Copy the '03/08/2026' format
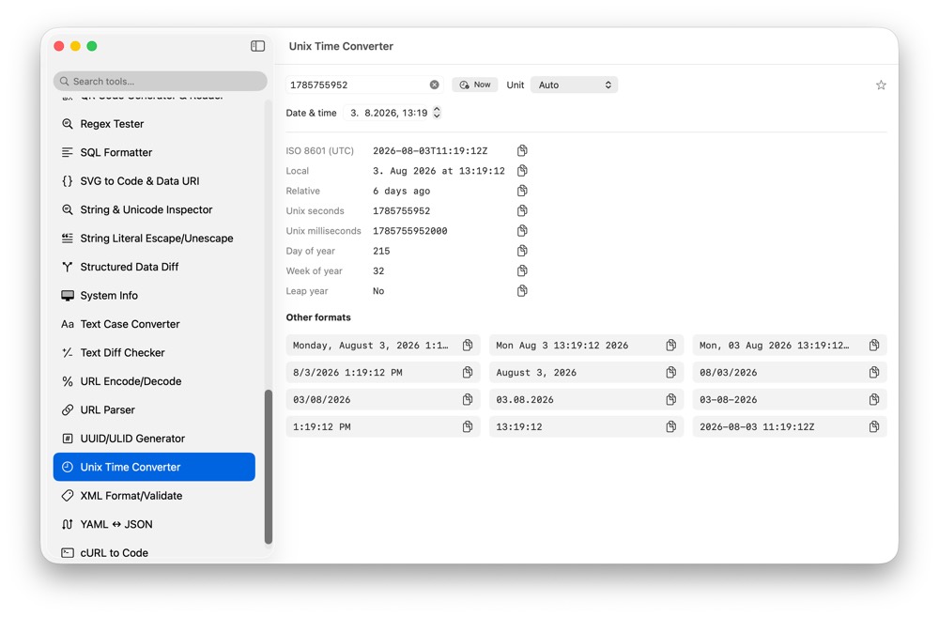The width and height of the screenshot is (939, 617). click(468, 399)
